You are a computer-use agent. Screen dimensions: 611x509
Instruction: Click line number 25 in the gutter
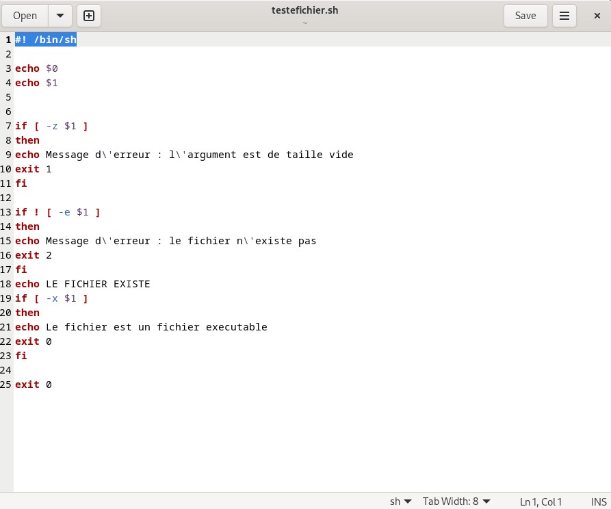click(x=7, y=384)
